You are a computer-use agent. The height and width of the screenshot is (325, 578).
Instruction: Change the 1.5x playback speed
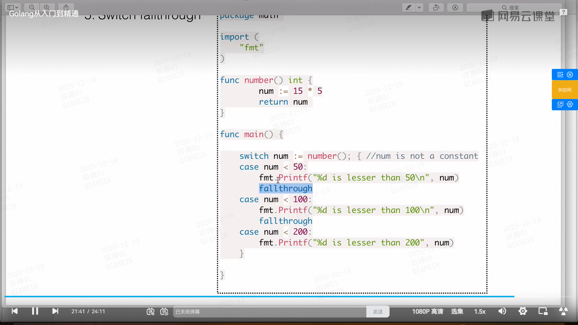tap(480, 311)
